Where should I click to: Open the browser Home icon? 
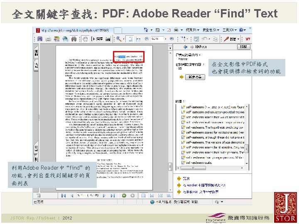[146, 30]
